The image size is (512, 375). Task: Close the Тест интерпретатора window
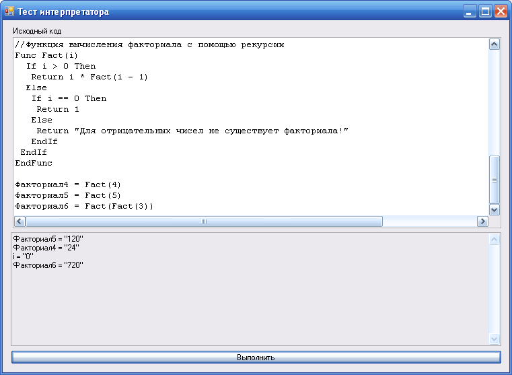(501, 11)
